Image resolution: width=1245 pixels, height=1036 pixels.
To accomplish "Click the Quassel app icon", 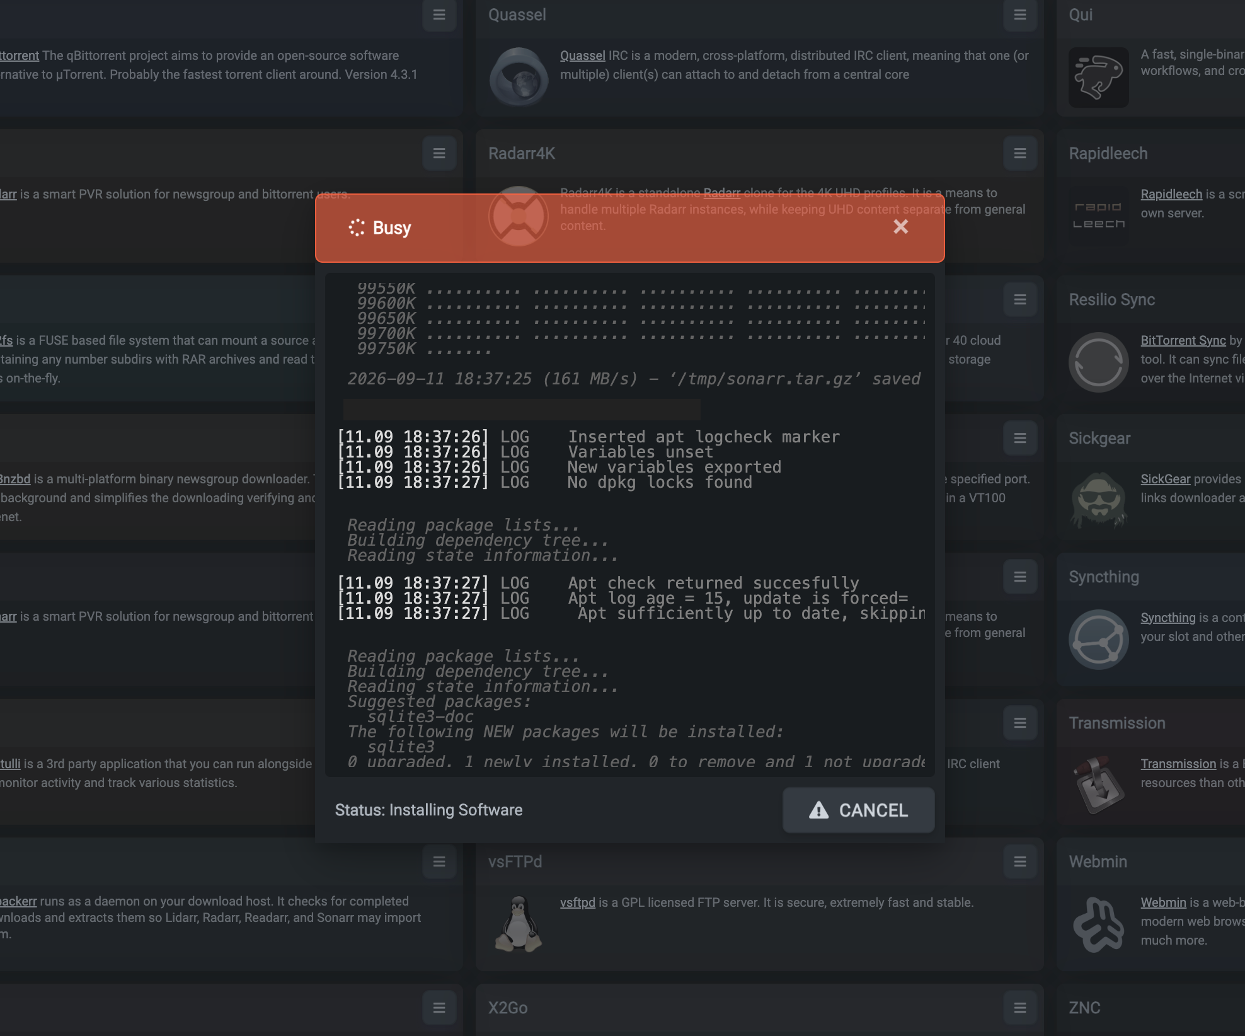I will pyautogui.click(x=519, y=77).
